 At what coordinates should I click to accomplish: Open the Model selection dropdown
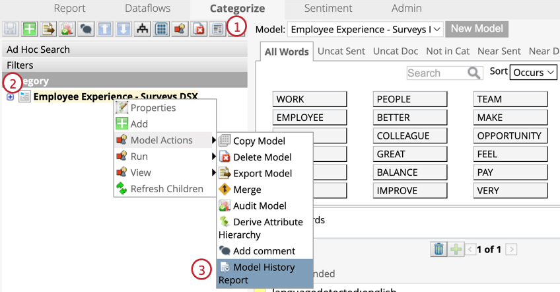tap(365, 29)
